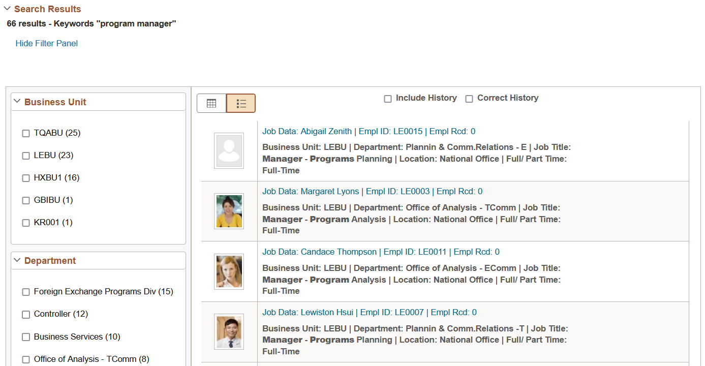
Task: Filter by Foreign Exchange Programs Div
Action: (x=26, y=292)
